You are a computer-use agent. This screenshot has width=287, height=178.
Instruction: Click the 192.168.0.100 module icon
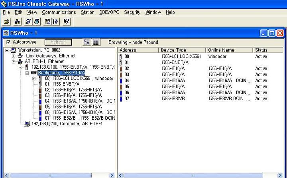pyautogui.click(x=27, y=67)
